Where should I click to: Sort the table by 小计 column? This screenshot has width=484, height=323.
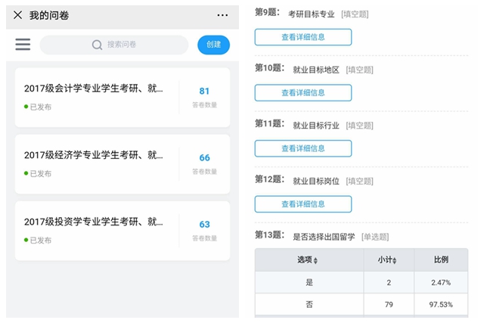click(x=389, y=260)
